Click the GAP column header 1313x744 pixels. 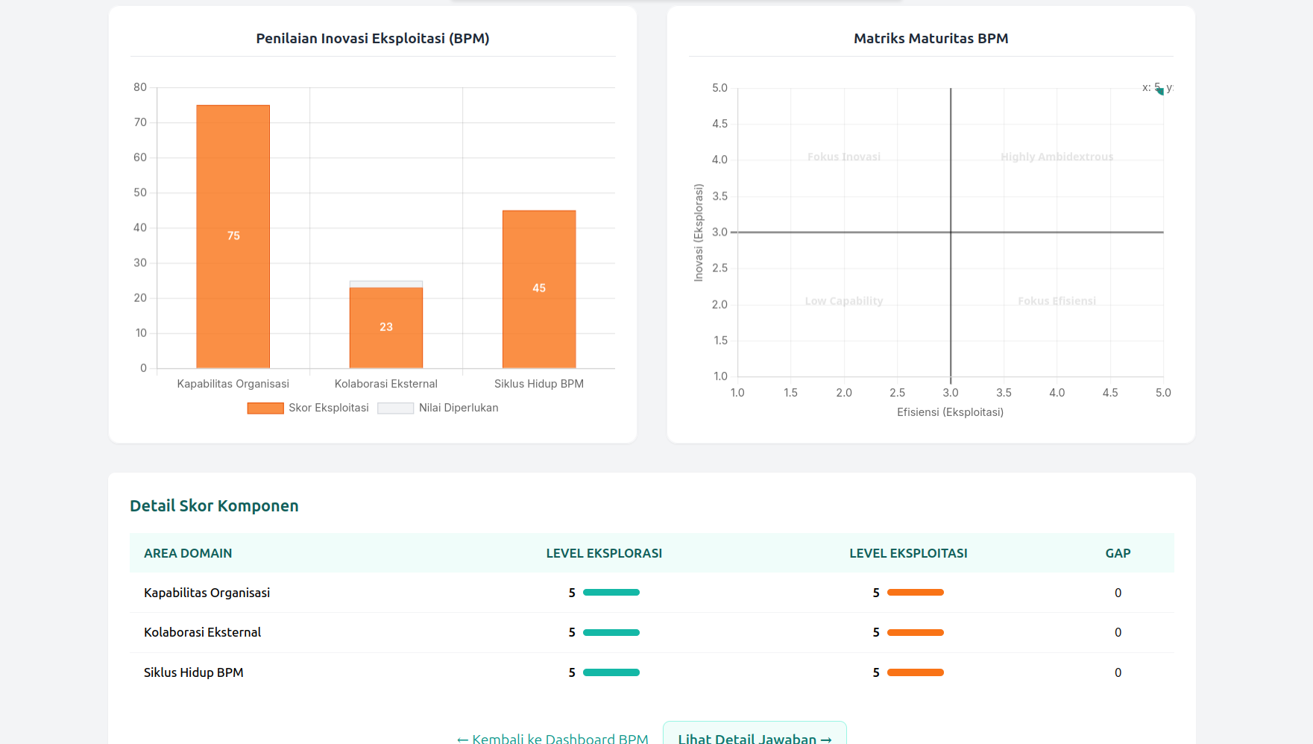pyautogui.click(x=1118, y=553)
